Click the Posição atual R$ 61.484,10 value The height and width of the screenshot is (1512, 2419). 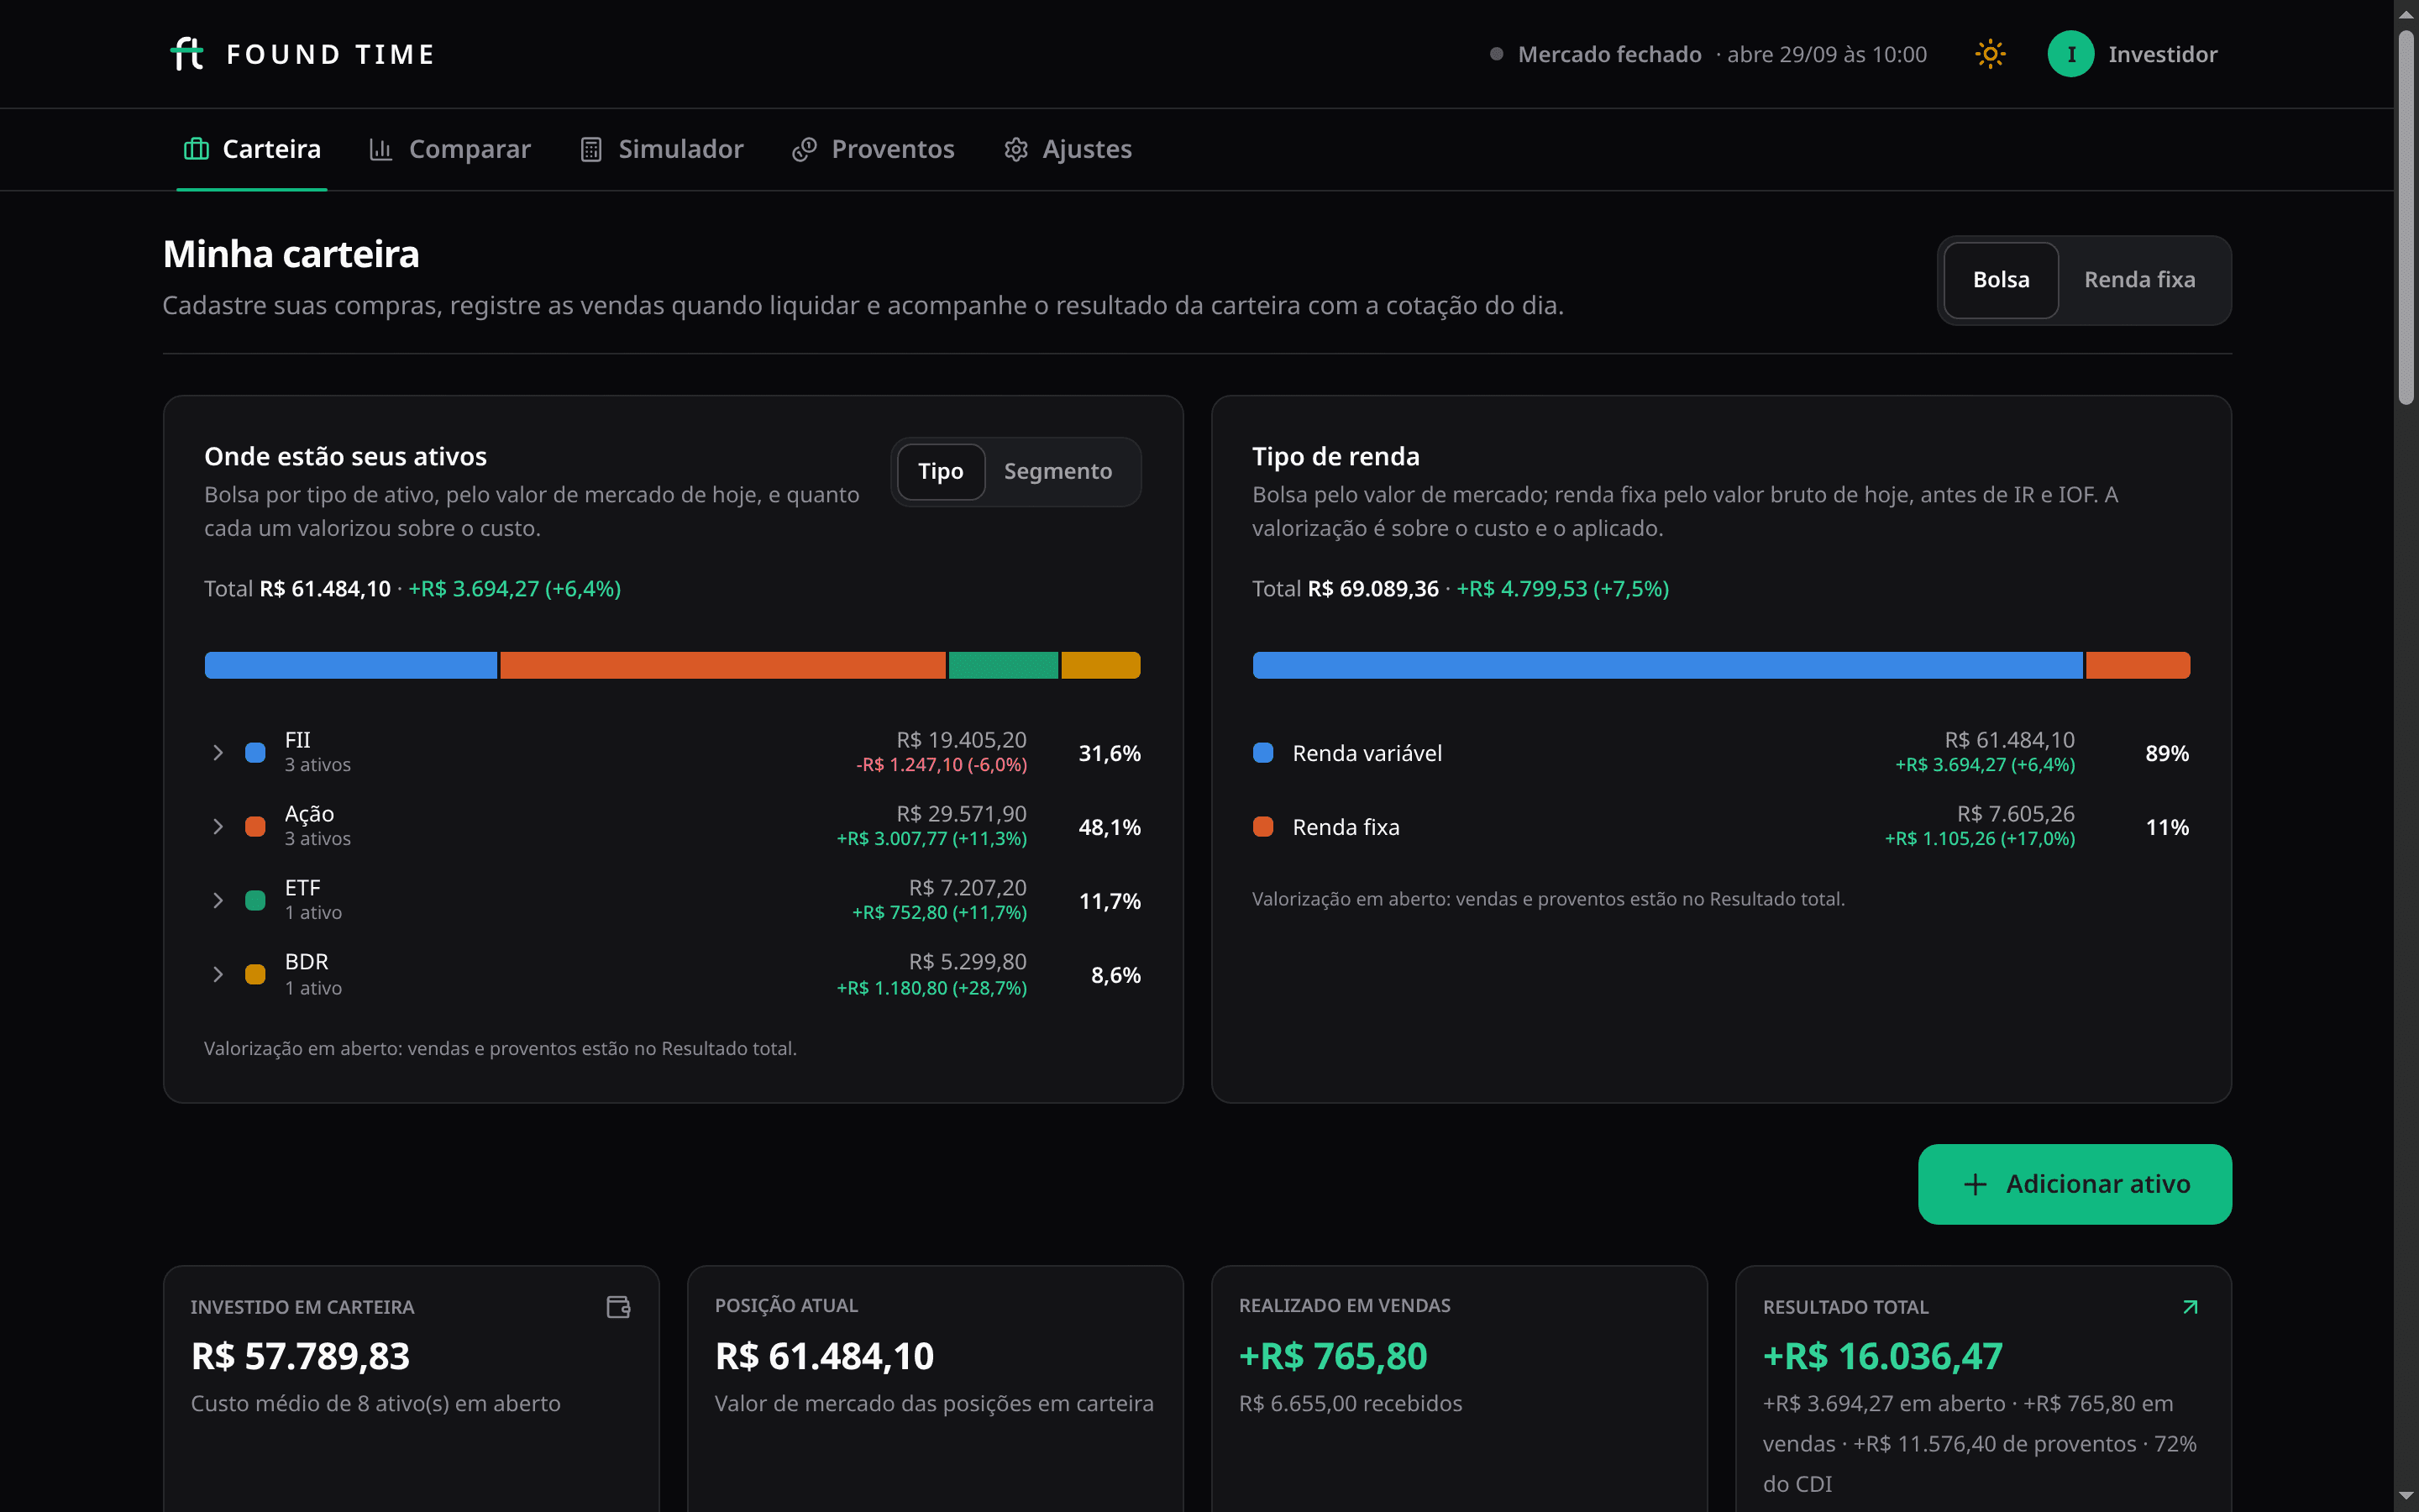[825, 1356]
